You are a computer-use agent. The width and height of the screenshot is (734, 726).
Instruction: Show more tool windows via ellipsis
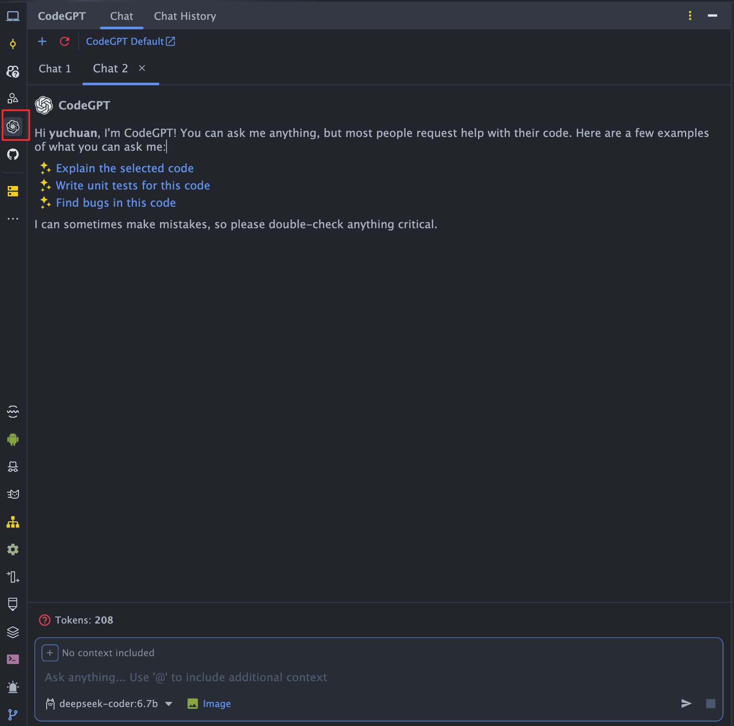click(x=13, y=219)
